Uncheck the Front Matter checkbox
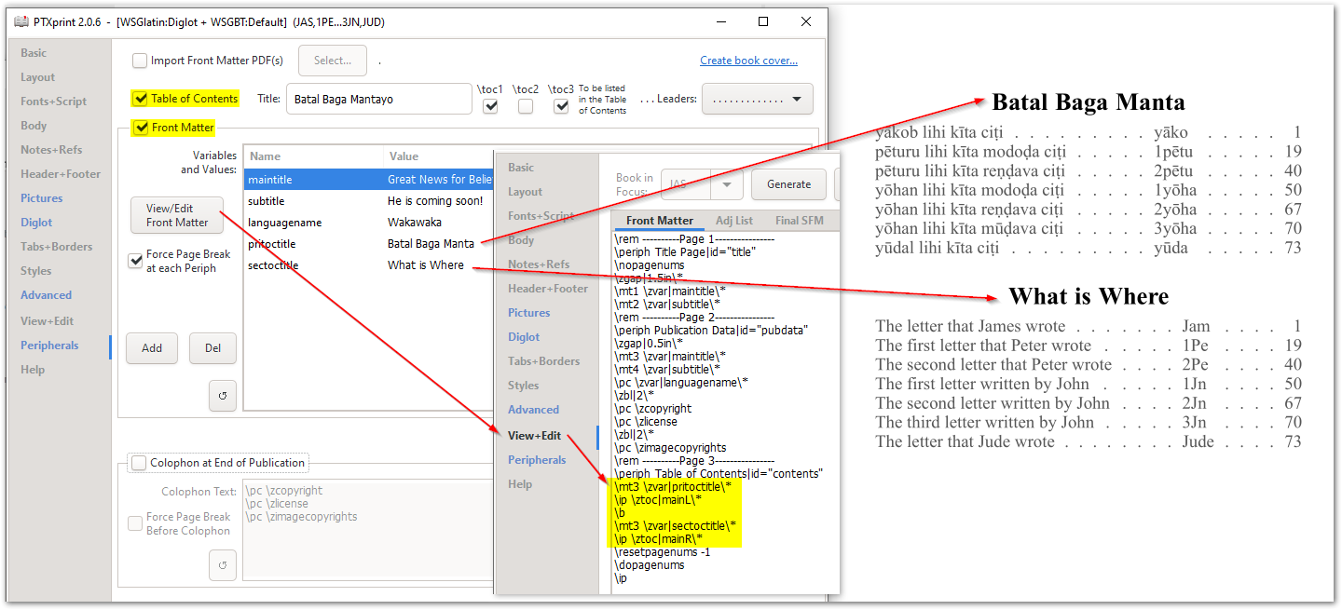The height and width of the screenshot is (610, 1342). click(x=141, y=128)
